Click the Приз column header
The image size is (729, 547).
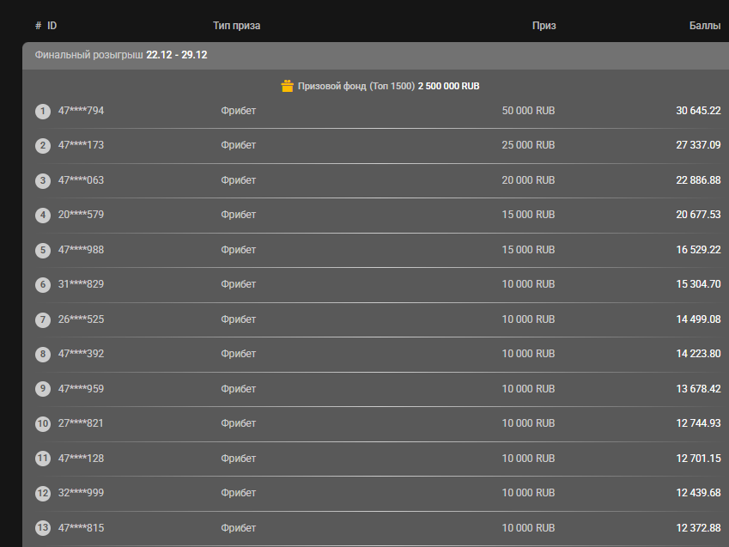(544, 26)
